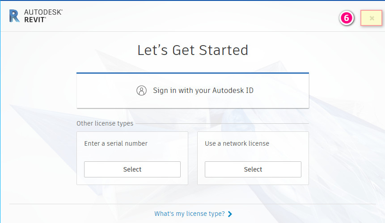Click the Enter a serial number label
Viewport: 385px width, 223px height.
point(116,143)
